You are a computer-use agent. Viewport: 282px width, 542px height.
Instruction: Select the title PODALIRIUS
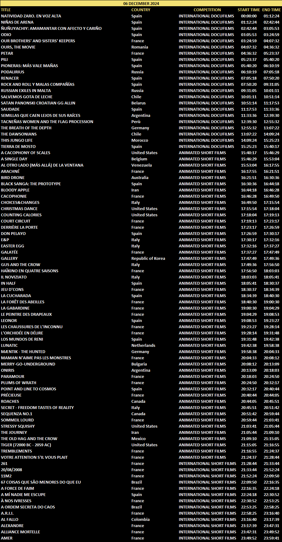point(12,72)
